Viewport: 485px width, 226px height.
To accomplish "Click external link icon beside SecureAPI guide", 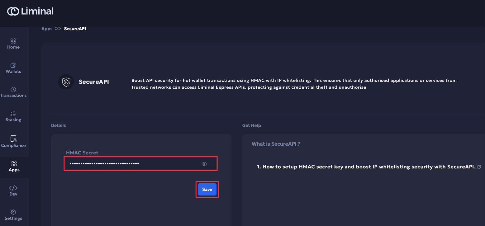I will click(x=479, y=167).
